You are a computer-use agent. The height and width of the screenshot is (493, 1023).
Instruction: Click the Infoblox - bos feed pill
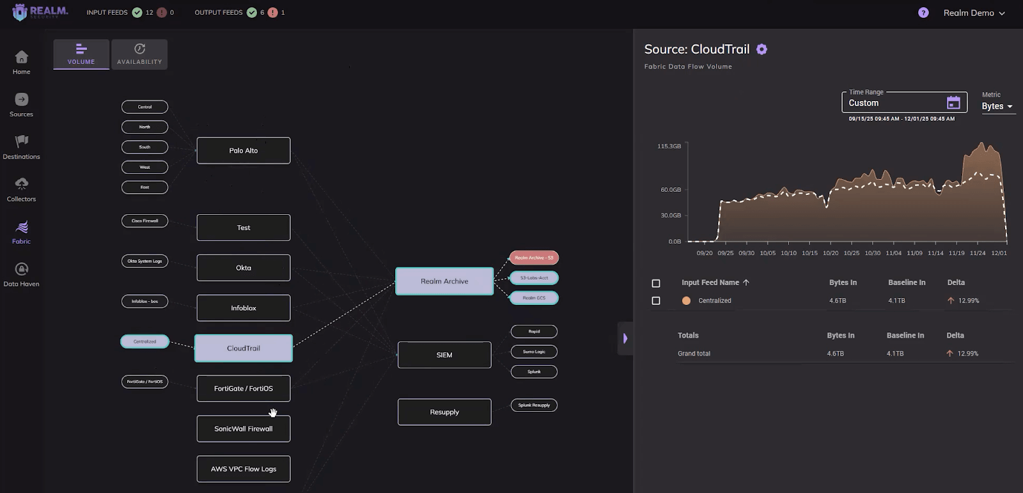145,301
